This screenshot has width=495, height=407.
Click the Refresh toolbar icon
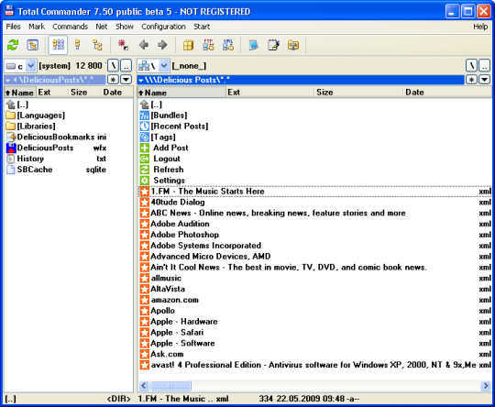[13, 45]
